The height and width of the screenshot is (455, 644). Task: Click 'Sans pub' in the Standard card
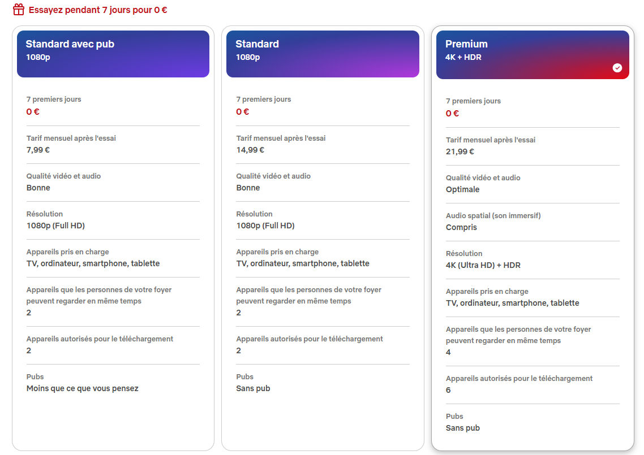click(x=253, y=388)
